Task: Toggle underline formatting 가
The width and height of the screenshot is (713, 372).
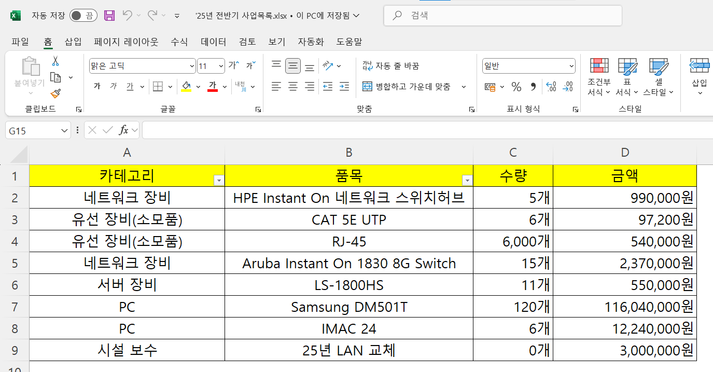Action: (130, 87)
